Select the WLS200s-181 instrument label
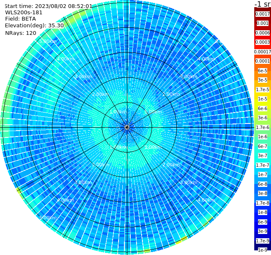 [24, 13]
